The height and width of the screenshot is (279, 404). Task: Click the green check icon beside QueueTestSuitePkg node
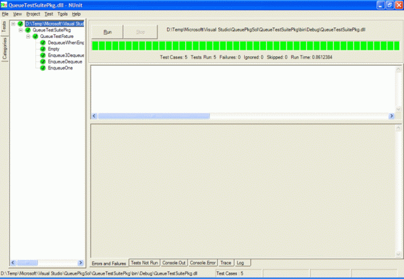tap(28, 30)
